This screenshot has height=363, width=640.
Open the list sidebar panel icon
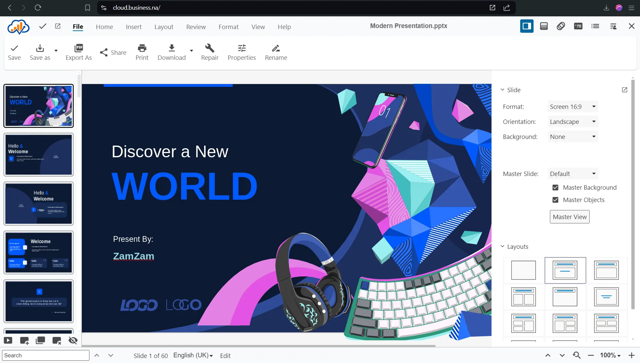[595, 26]
